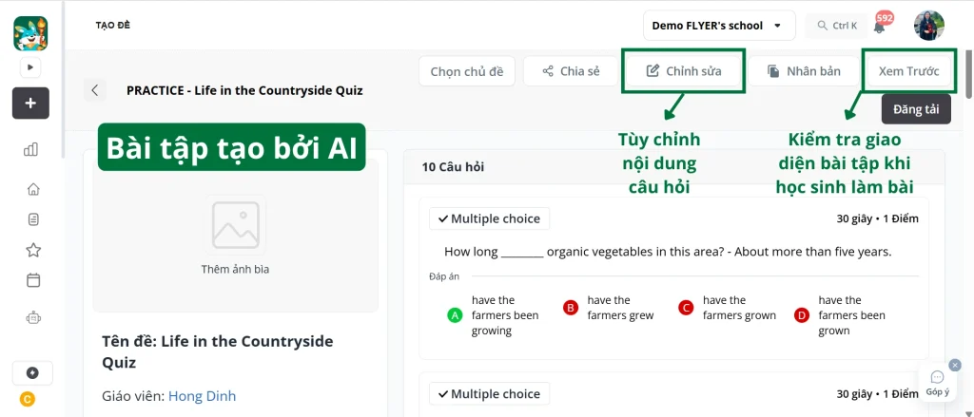Click the Thêm ảnh bìa image placeholder
The height and width of the screenshot is (417, 974).
click(236, 236)
